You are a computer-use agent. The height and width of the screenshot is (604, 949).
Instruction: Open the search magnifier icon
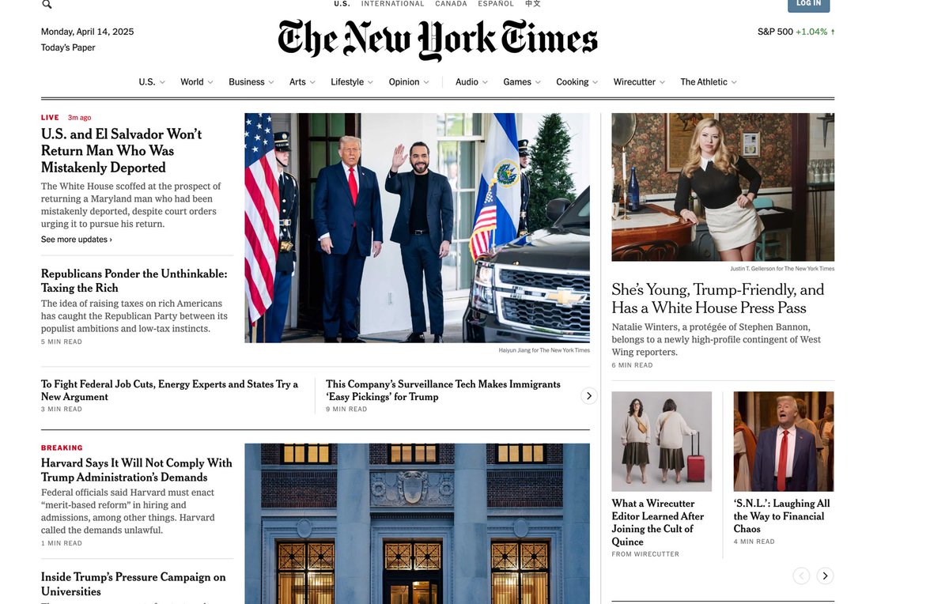(x=47, y=4)
